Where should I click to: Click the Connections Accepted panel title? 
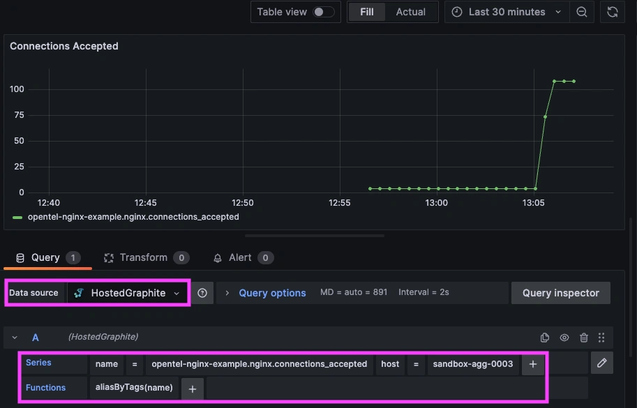64,46
